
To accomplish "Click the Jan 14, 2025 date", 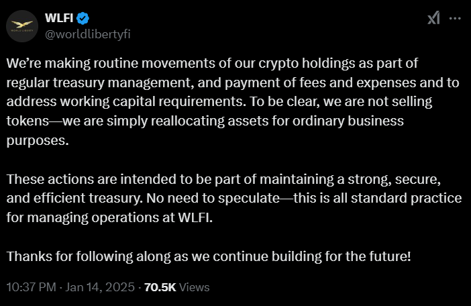I will [x=100, y=287].
